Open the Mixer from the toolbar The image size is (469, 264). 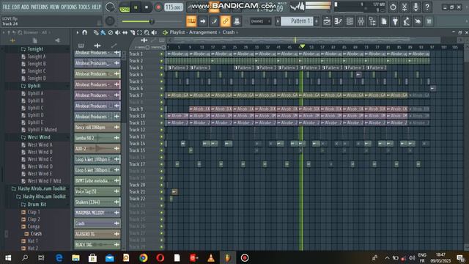pyautogui.click(x=361, y=21)
